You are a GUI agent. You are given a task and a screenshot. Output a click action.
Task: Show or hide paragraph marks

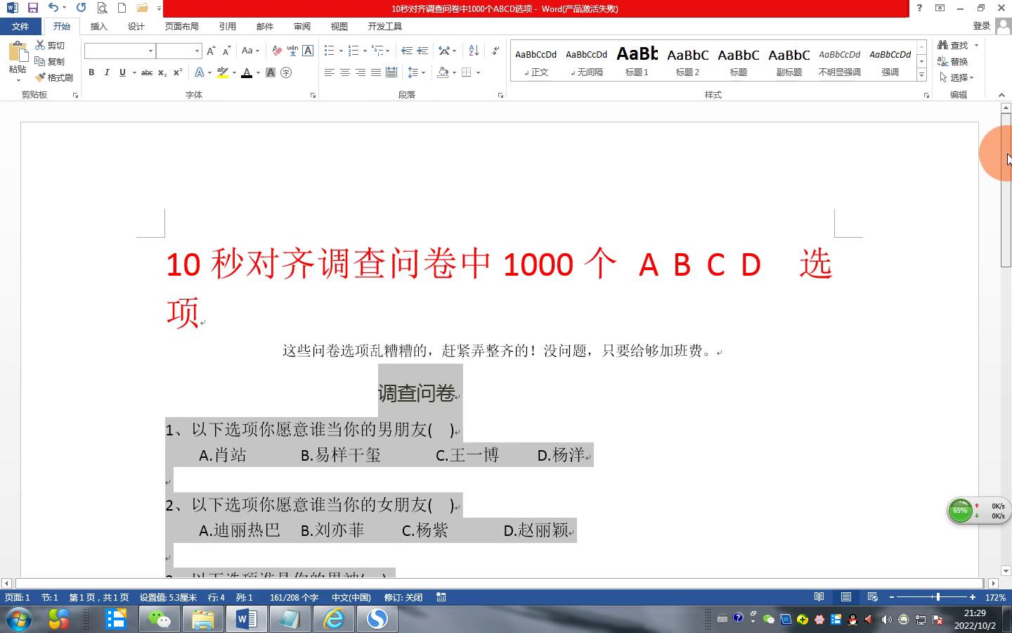(495, 51)
